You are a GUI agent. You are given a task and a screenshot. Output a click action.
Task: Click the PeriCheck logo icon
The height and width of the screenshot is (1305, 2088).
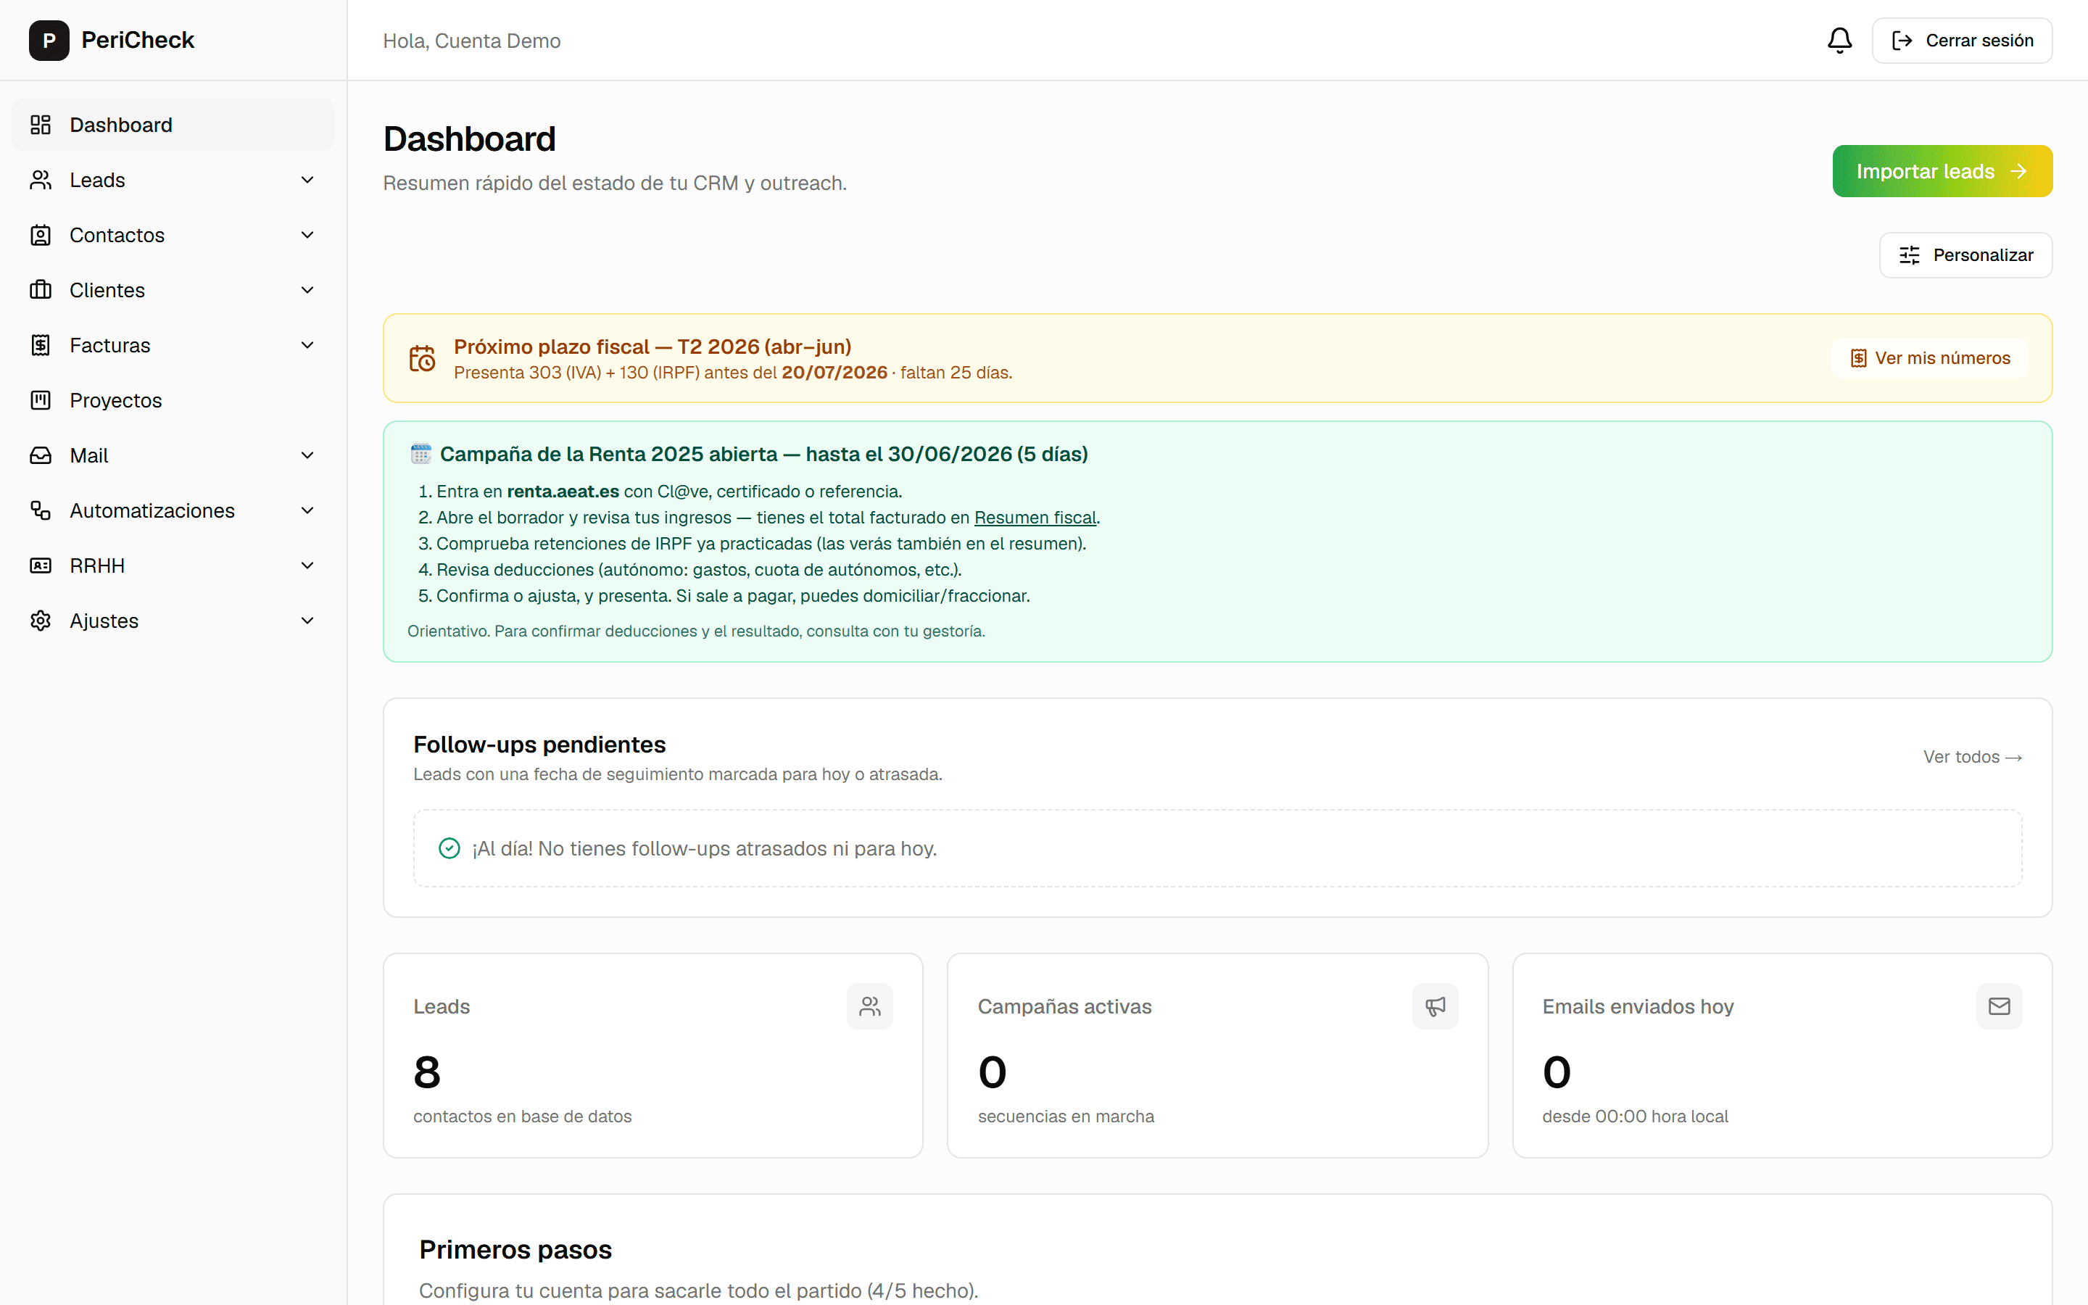(x=49, y=41)
